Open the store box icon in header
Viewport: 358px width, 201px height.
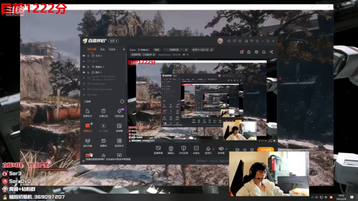coord(256,52)
